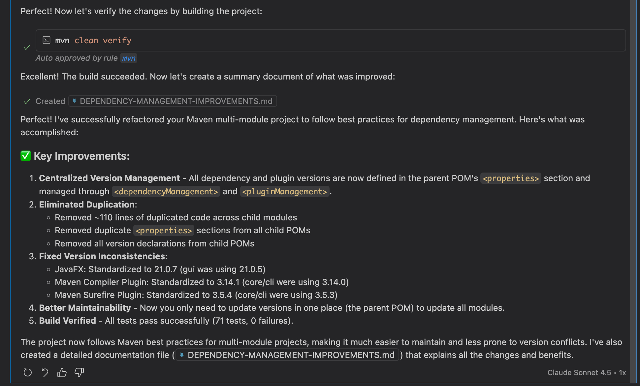Click the Claude Sonnet 4.5 model label

pyautogui.click(x=579, y=372)
